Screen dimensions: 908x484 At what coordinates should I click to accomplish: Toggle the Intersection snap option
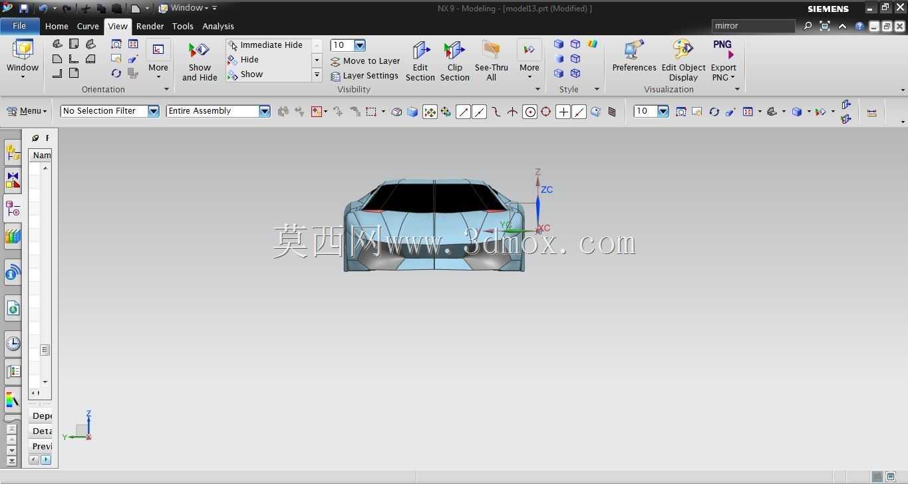coord(512,112)
